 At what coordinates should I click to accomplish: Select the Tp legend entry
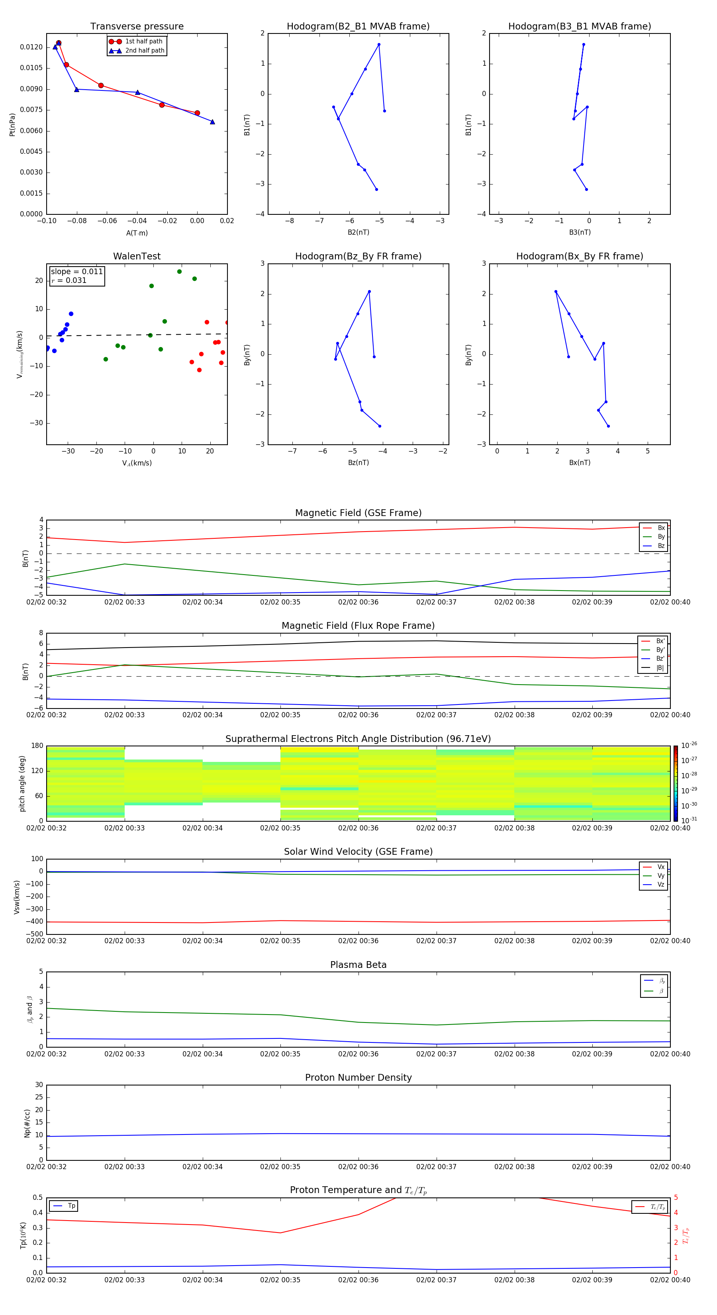tap(64, 1206)
